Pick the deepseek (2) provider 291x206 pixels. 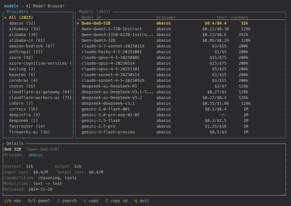point(23,120)
